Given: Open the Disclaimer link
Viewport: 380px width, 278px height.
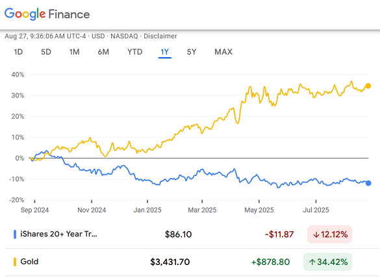Looking at the screenshot, I should pos(160,36).
